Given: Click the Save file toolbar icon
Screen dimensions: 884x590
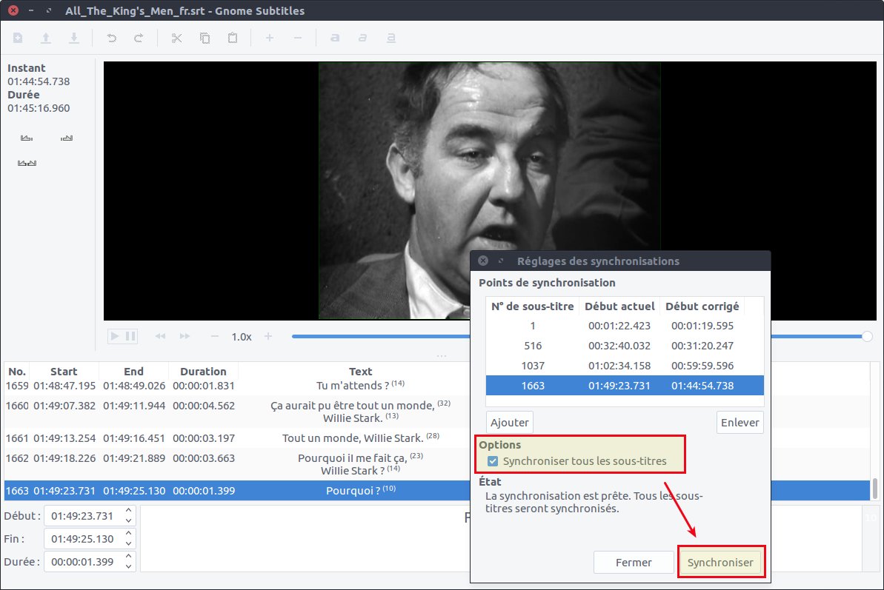Looking at the screenshot, I should point(74,38).
